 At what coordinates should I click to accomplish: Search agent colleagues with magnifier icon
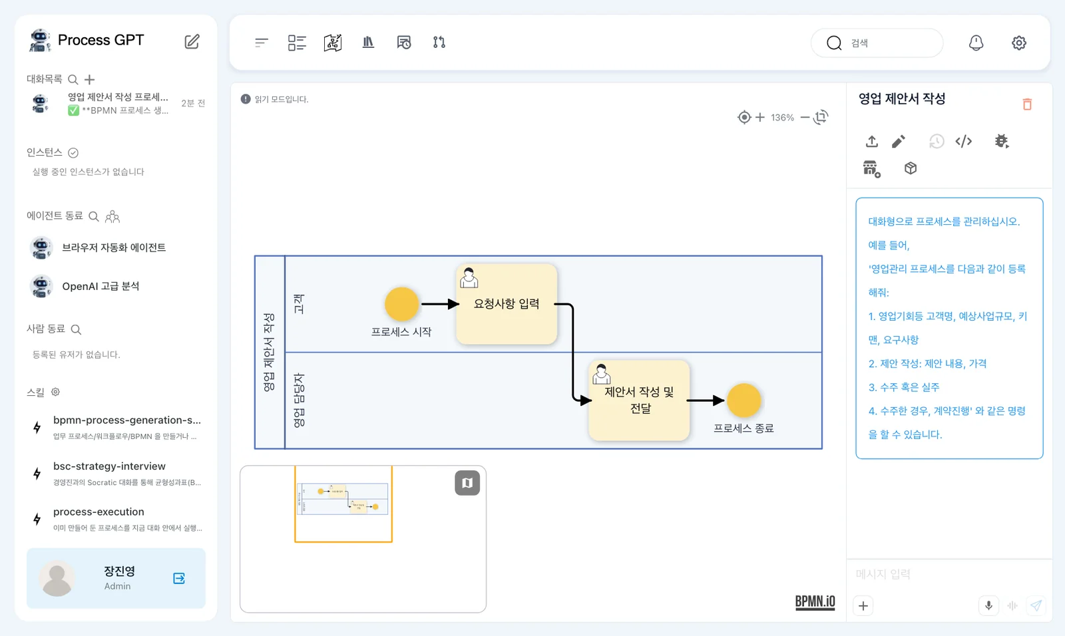94,216
